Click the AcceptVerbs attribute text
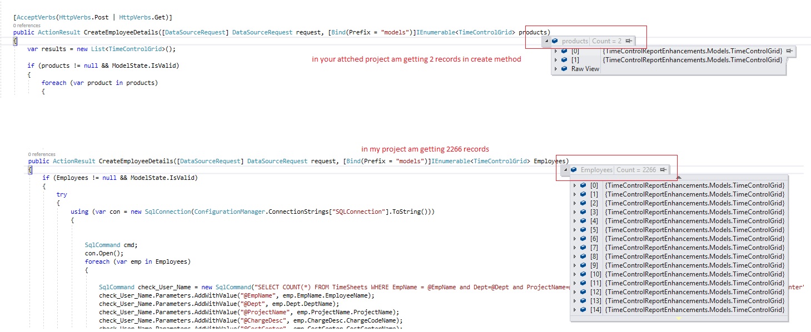The height and width of the screenshot is (332, 811). 35,18
